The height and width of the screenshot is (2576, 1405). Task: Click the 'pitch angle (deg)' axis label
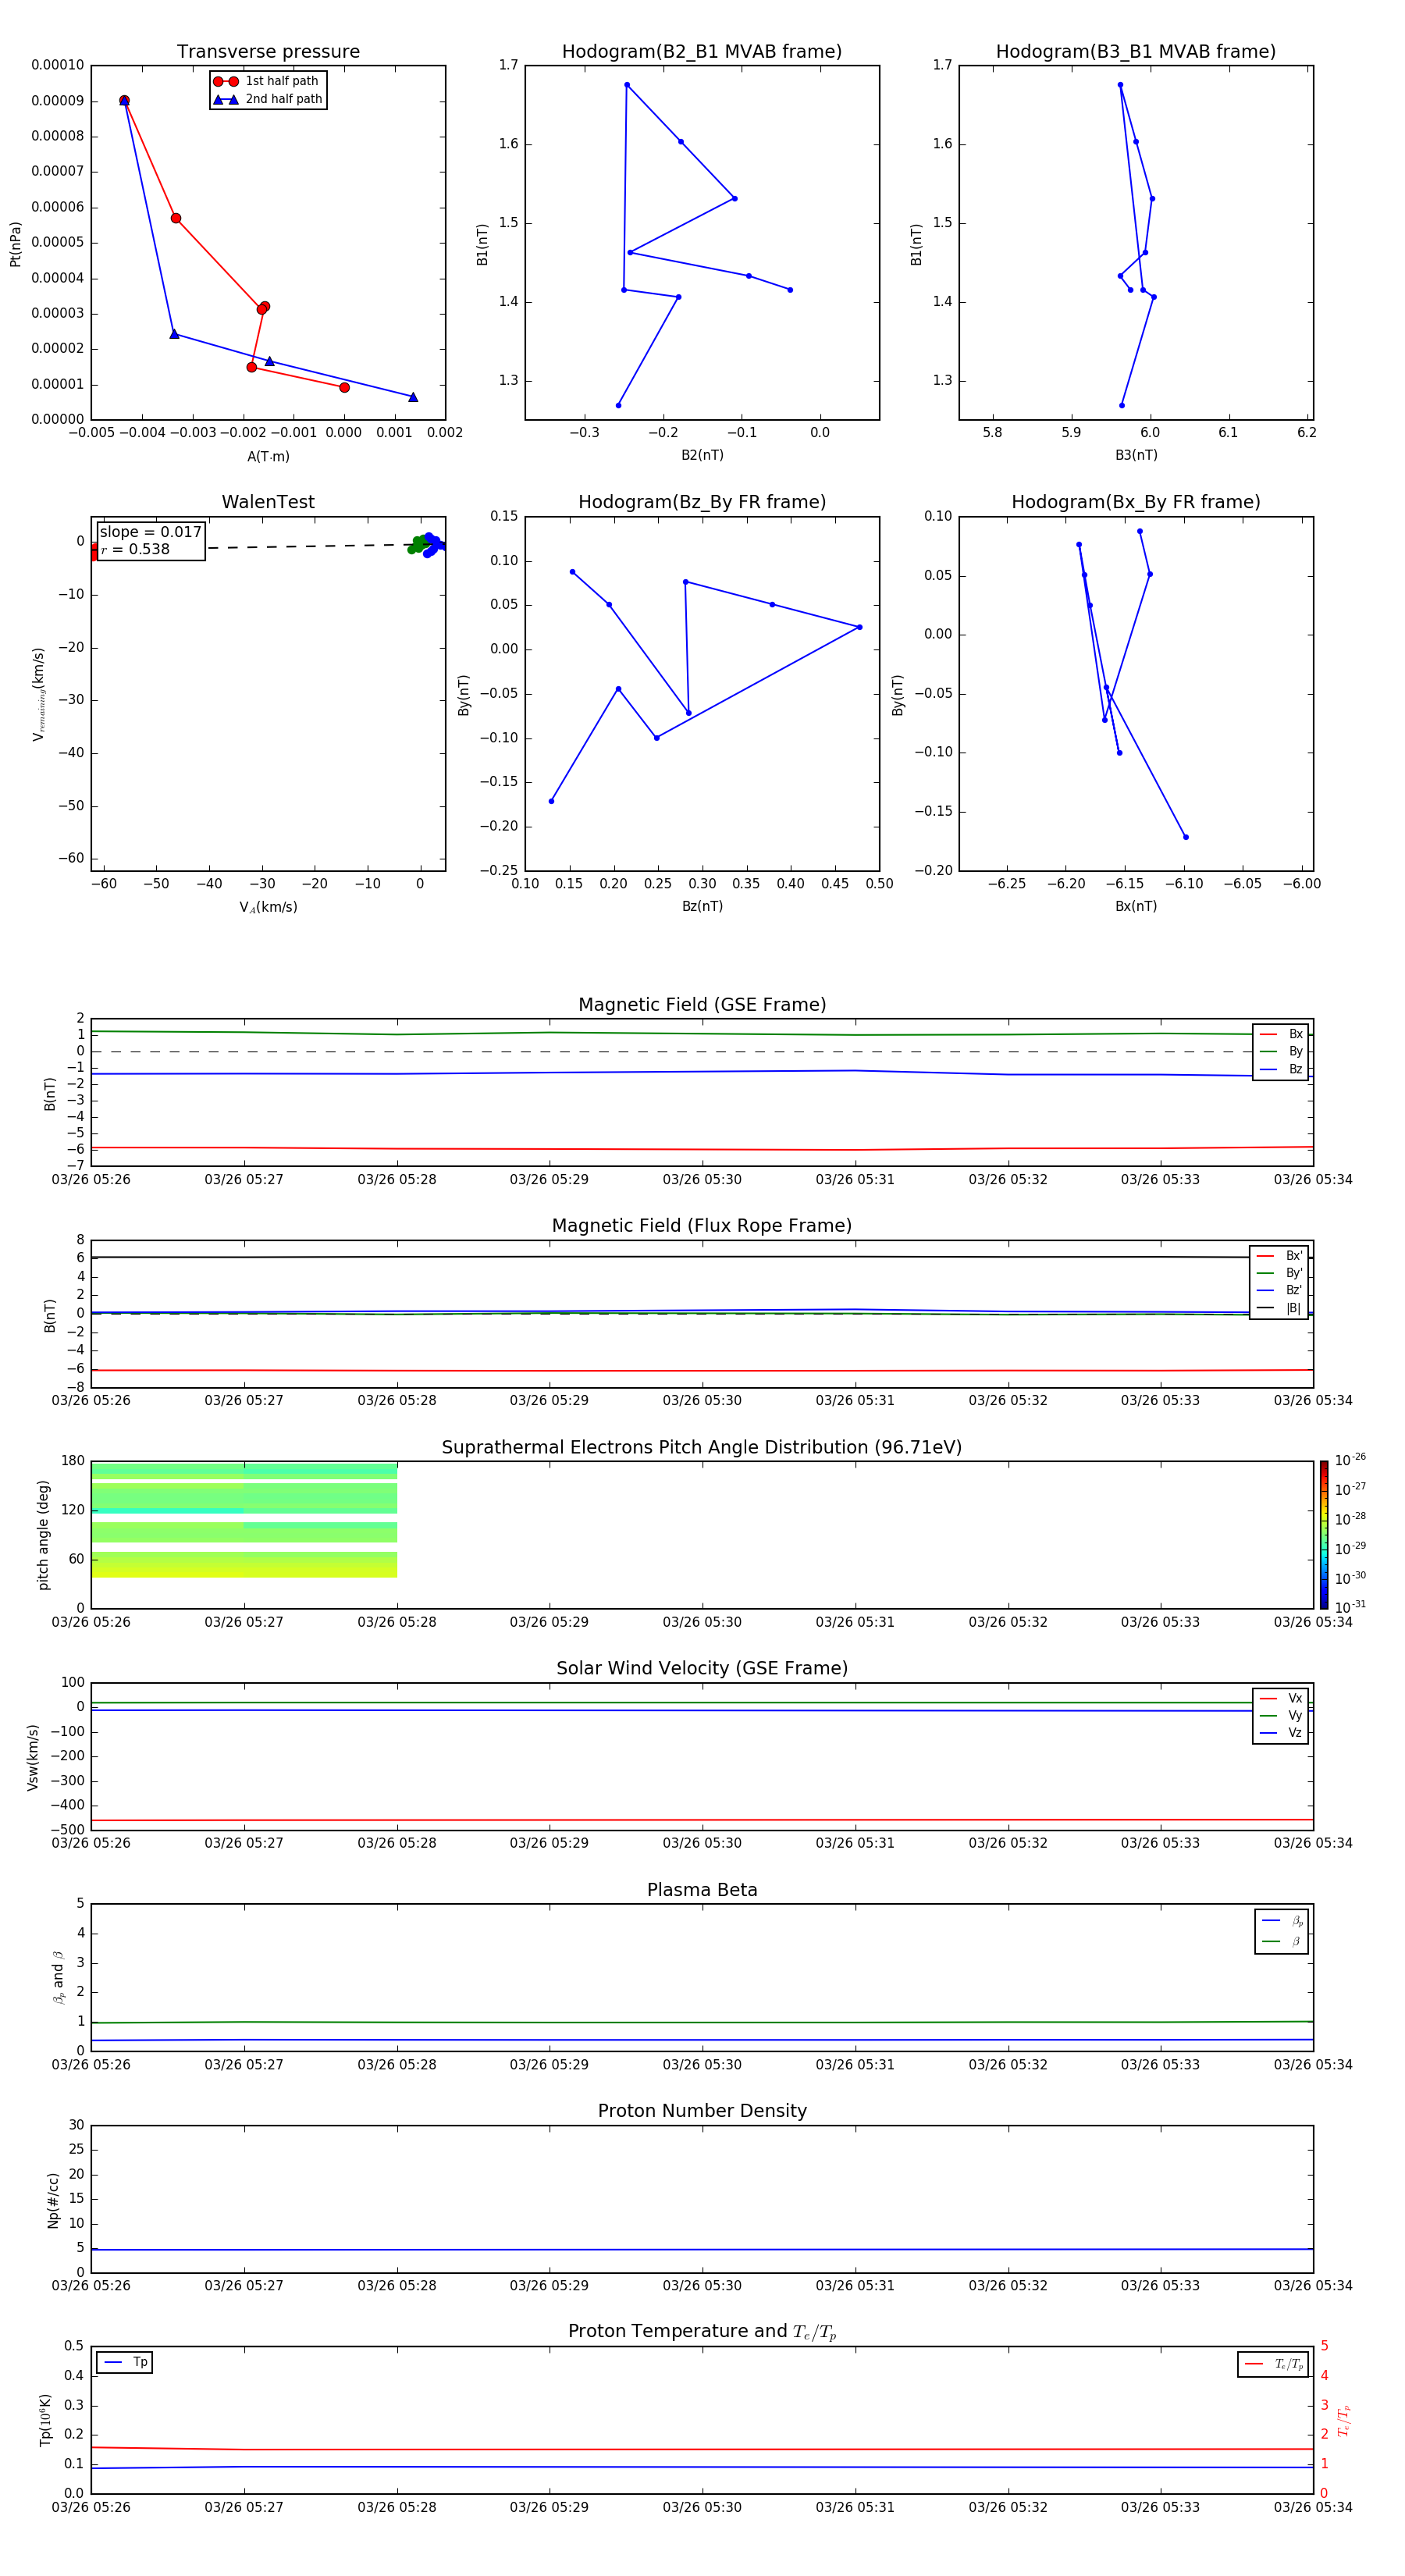pos(43,1535)
